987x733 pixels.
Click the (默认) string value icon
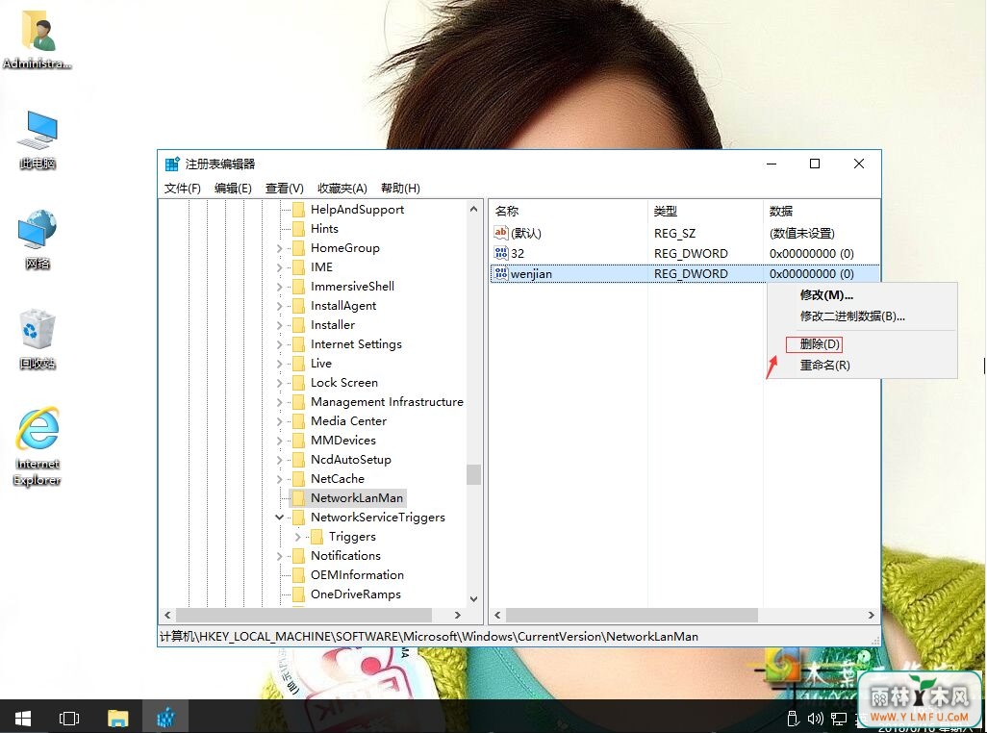pyautogui.click(x=500, y=233)
